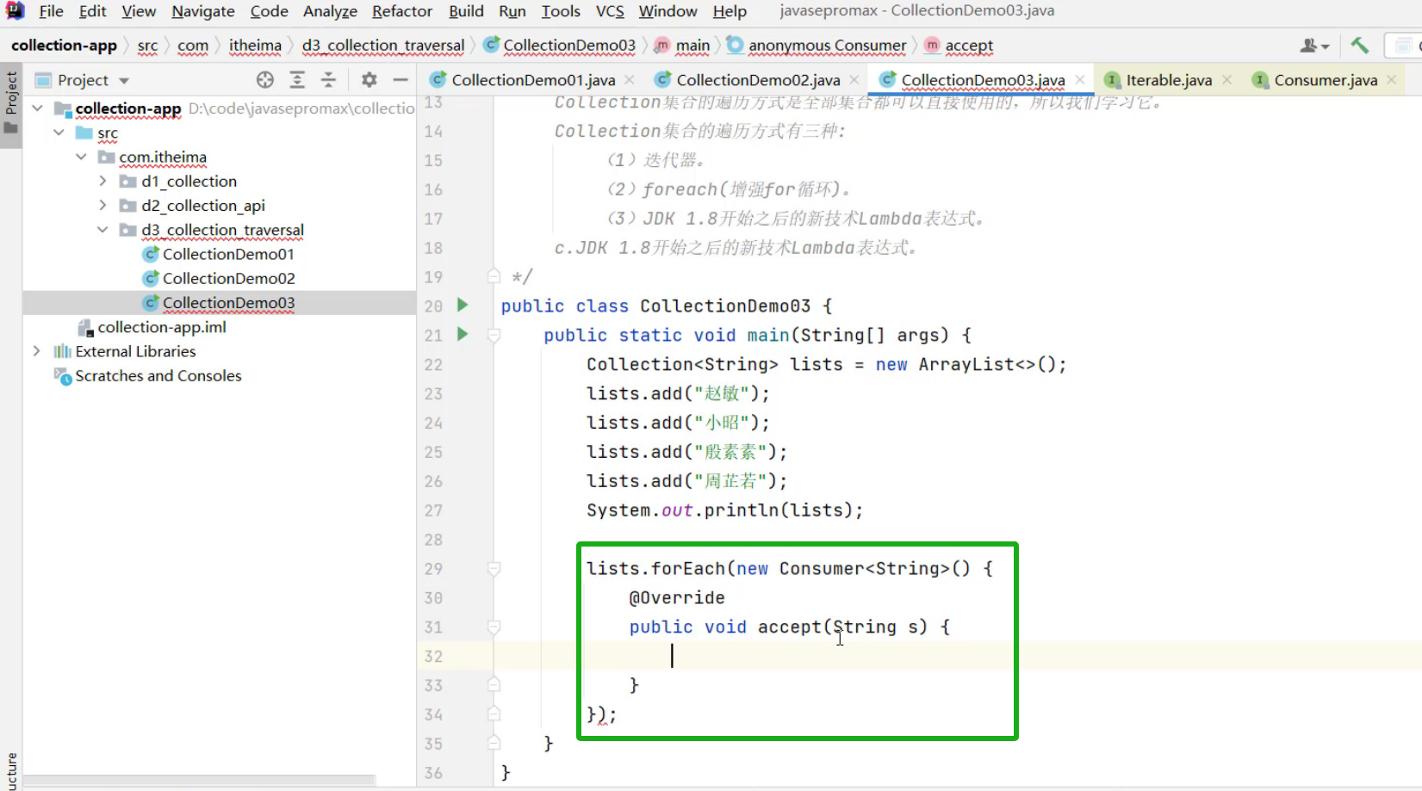This screenshot has width=1422, height=791.
Task: Run main method gutter arrow on line 21
Action: (463, 334)
